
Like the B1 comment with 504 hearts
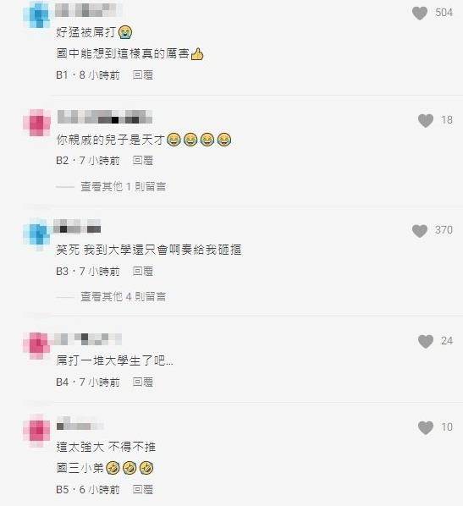[x=420, y=13]
